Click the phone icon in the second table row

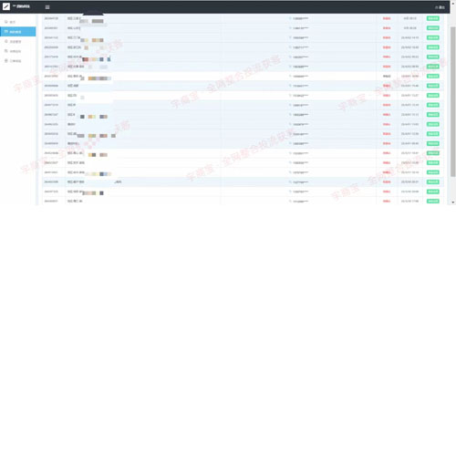point(290,28)
